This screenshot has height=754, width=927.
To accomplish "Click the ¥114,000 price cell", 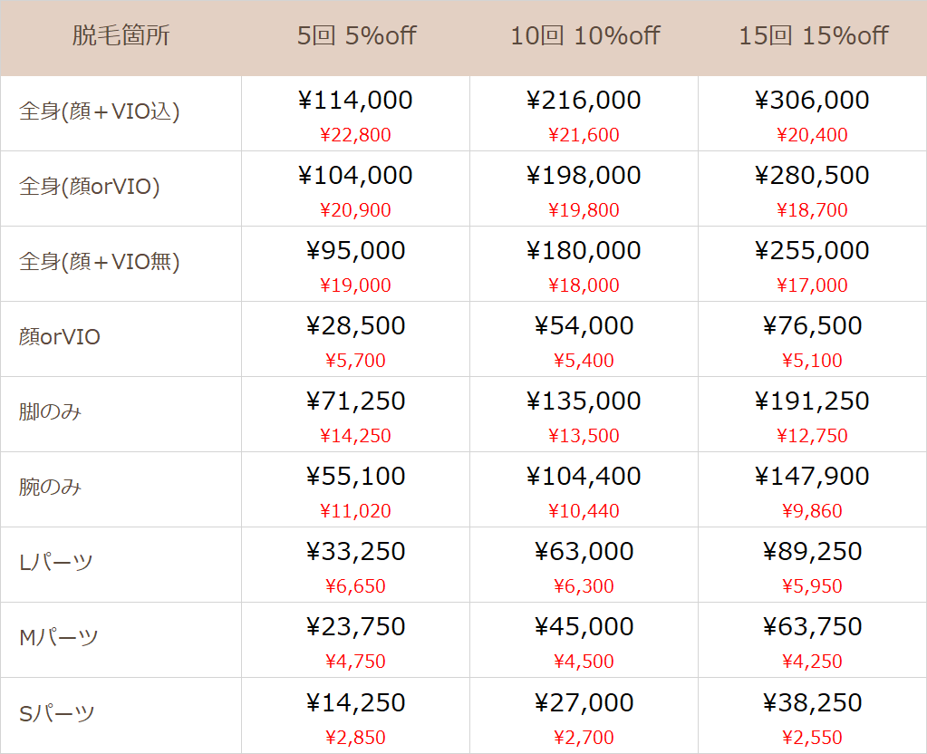I will [355, 100].
